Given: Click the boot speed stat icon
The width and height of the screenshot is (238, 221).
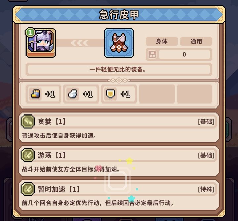Looking at the screenshot, I should point(35,94).
